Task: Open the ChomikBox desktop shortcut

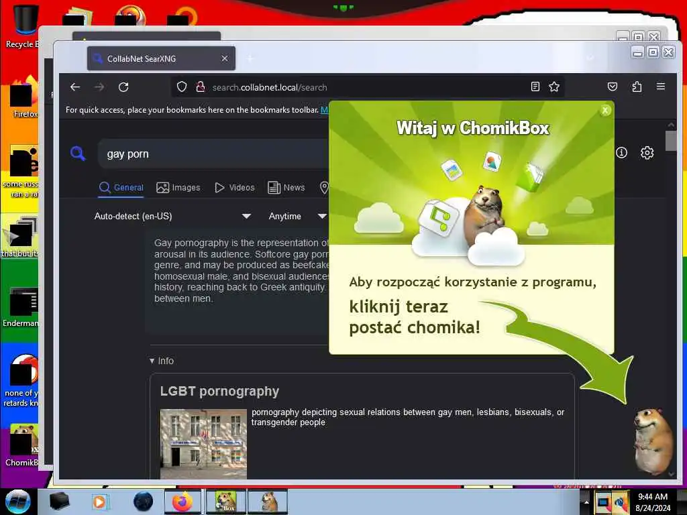Action: 22,445
